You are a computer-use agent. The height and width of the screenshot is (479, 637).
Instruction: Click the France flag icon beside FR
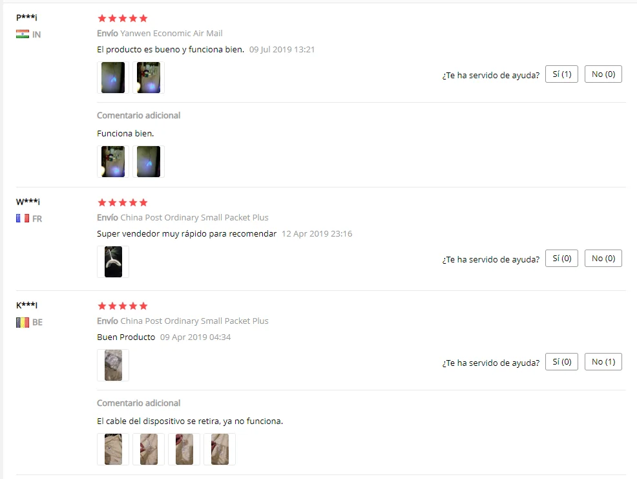coord(23,218)
